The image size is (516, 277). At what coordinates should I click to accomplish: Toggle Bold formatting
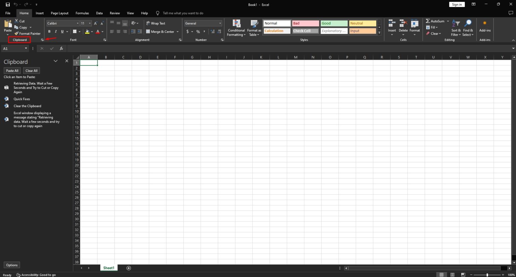49,32
